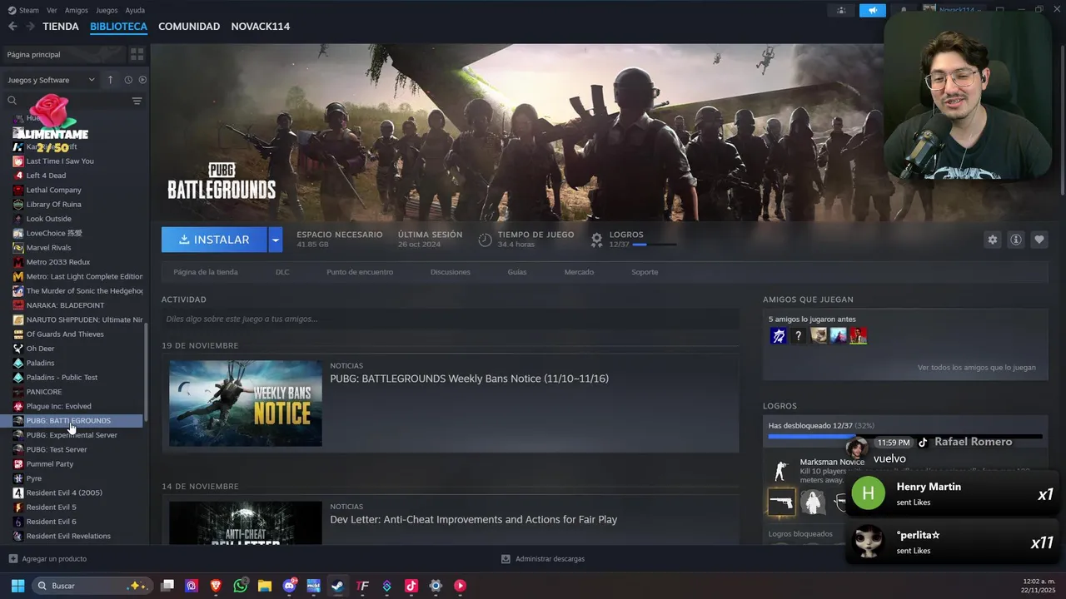Open Administrar descargas
This screenshot has width=1066, height=599.
tap(543, 559)
